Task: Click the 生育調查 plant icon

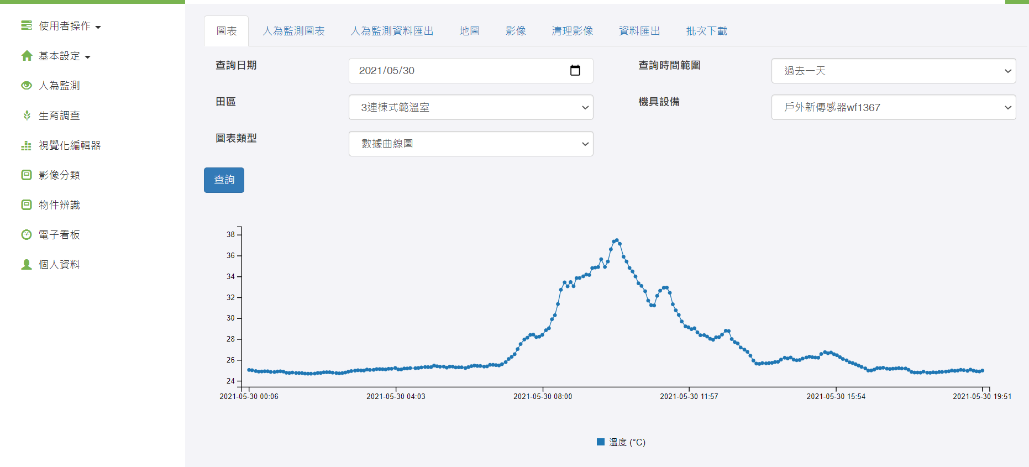Action: (x=27, y=116)
